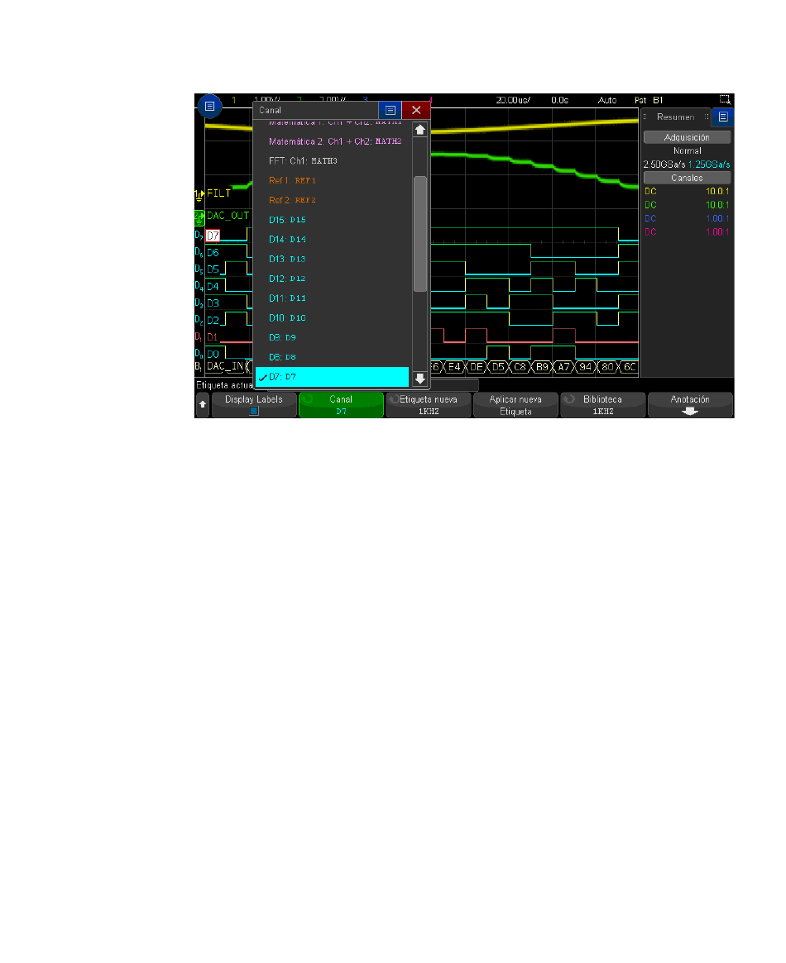Pick D10 in the Canal list
The image size is (786, 963).
click(x=333, y=318)
